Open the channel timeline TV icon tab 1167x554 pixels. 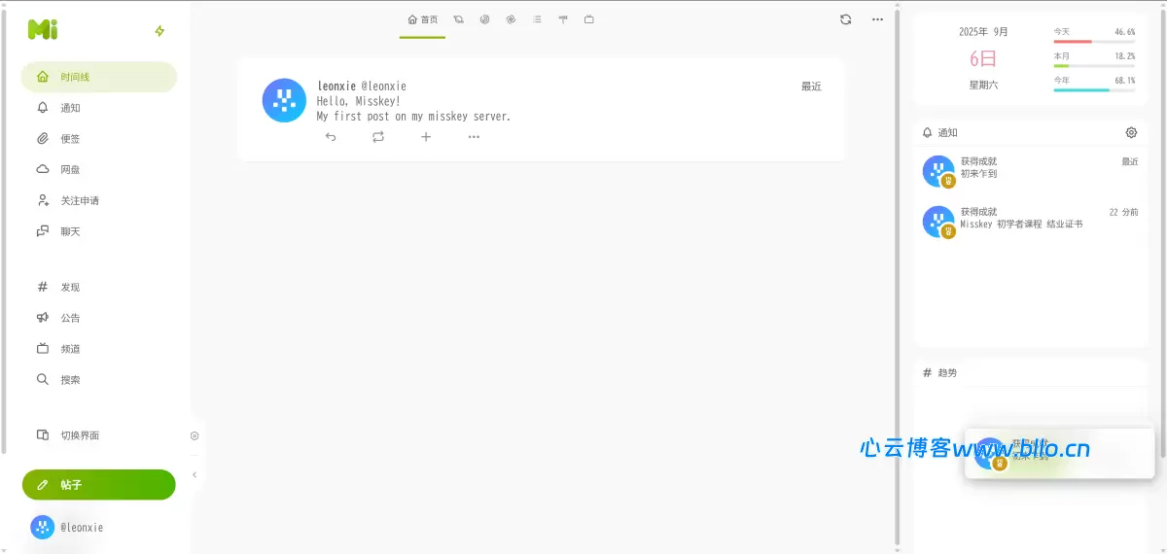(x=589, y=19)
